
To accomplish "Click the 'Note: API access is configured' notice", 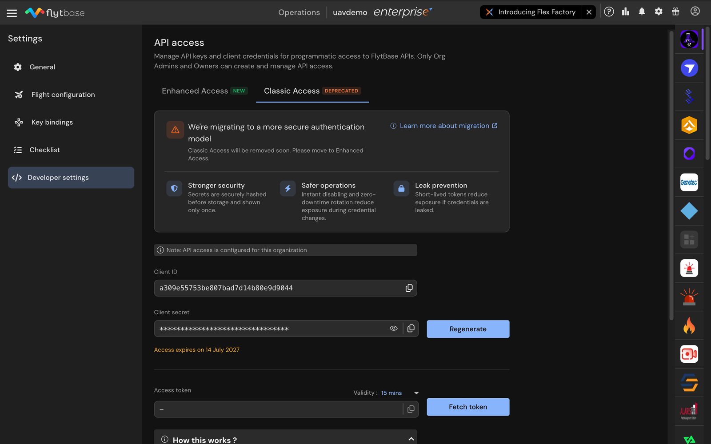I will (x=285, y=250).
